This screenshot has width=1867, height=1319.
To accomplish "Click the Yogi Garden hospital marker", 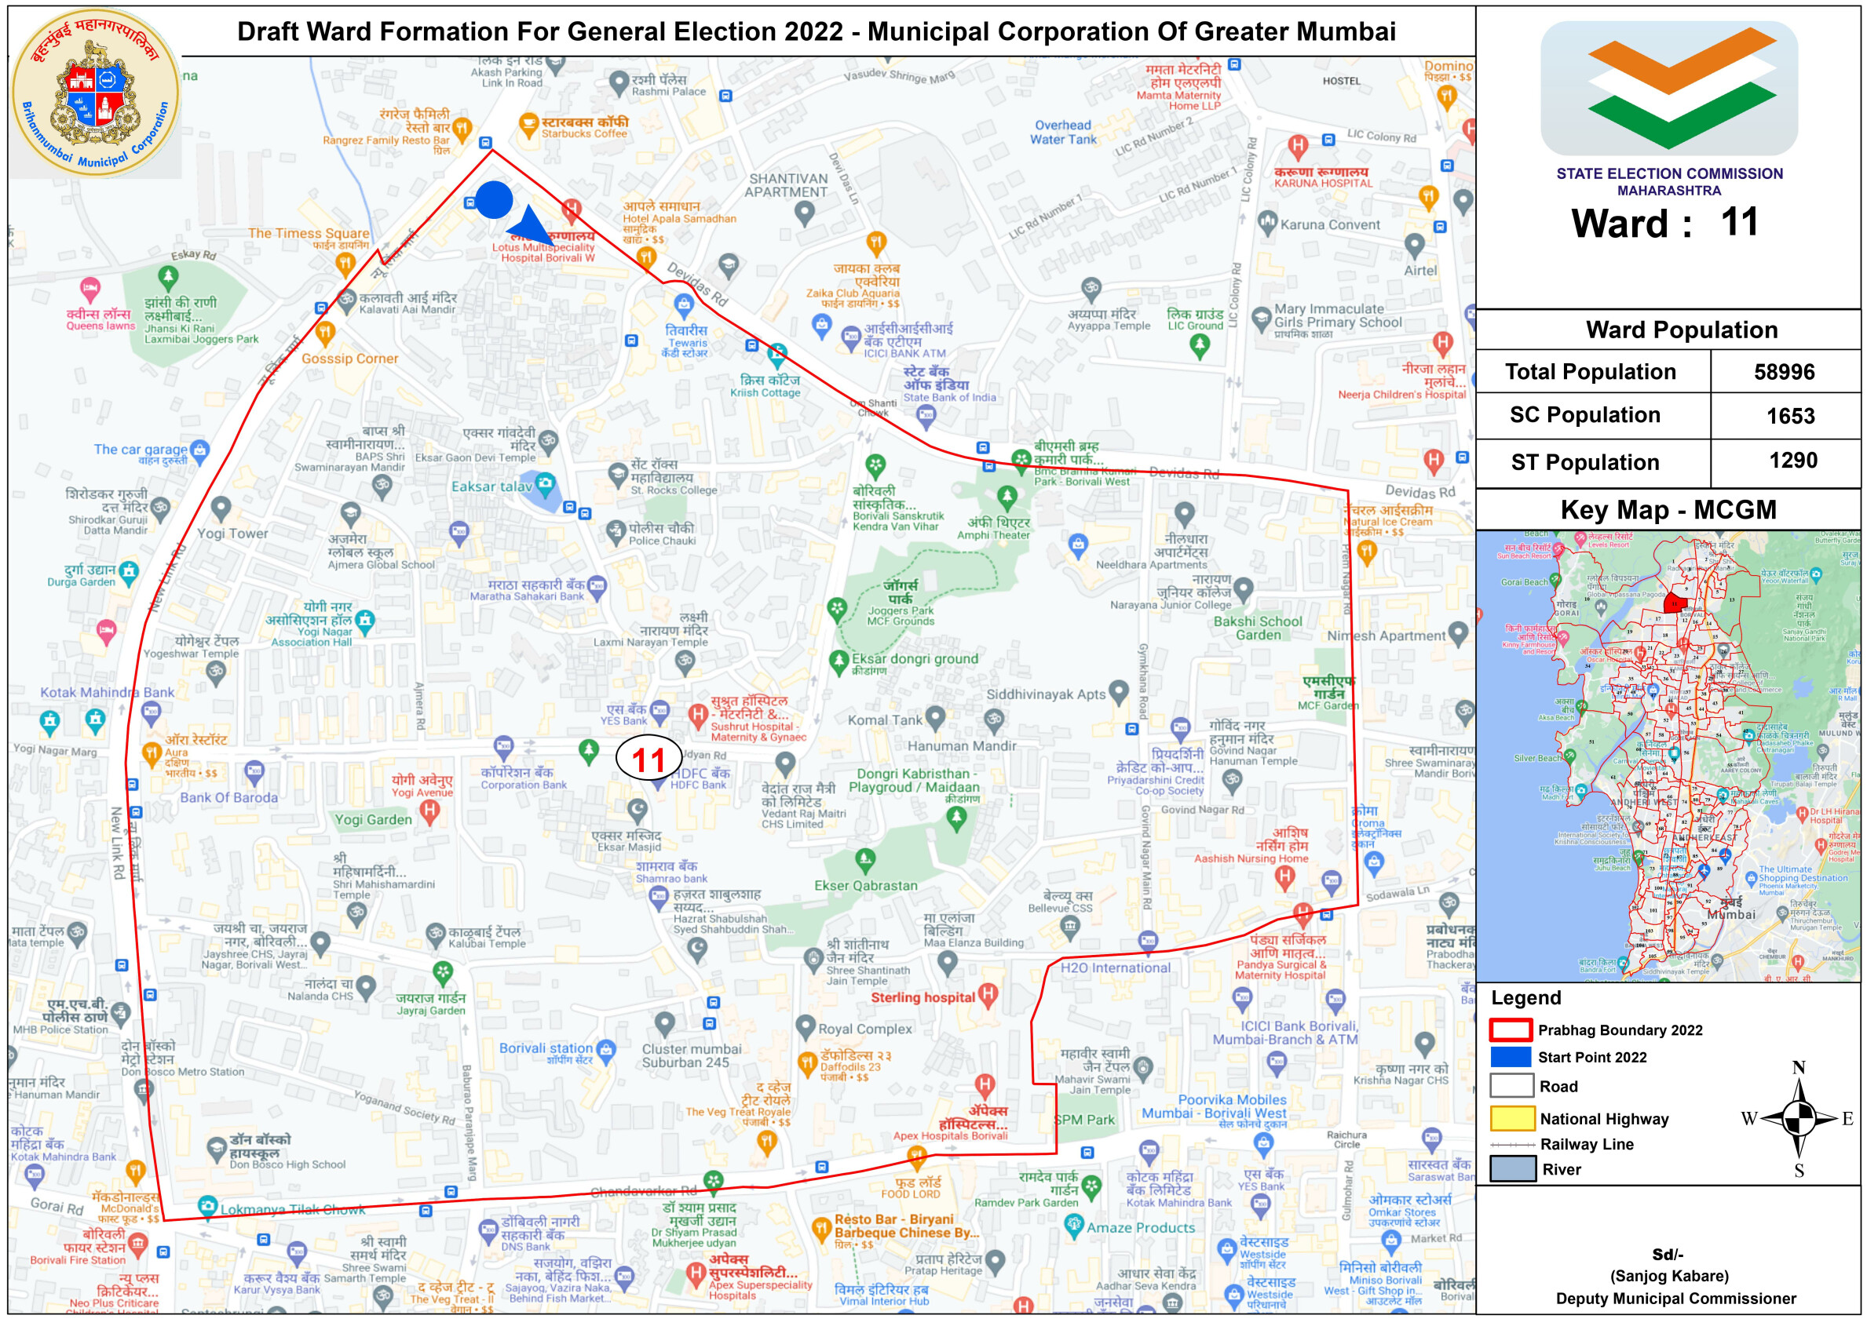I will [x=429, y=811].
